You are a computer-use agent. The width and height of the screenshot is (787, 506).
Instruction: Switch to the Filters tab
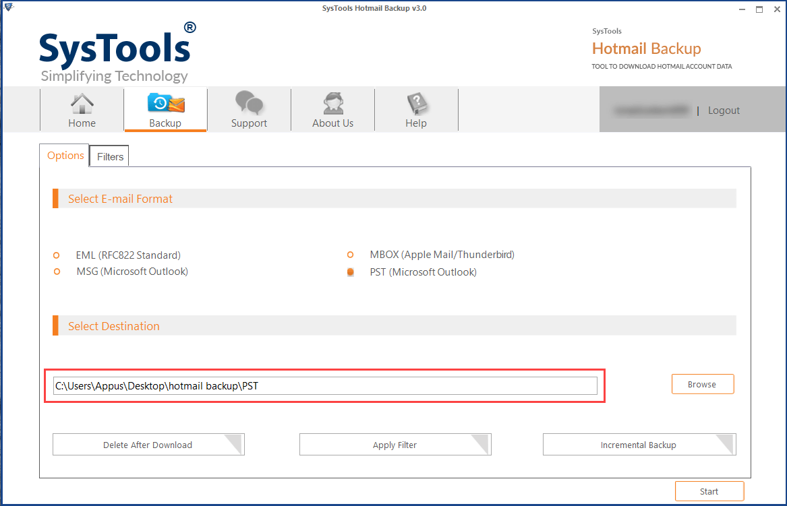point(110,156)
